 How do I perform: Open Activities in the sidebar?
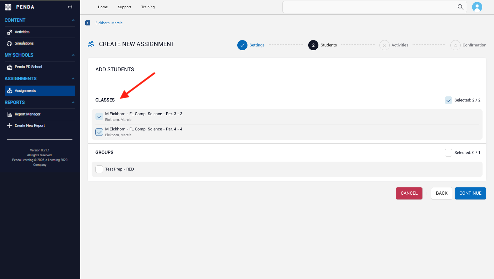[x=22, y=32]
